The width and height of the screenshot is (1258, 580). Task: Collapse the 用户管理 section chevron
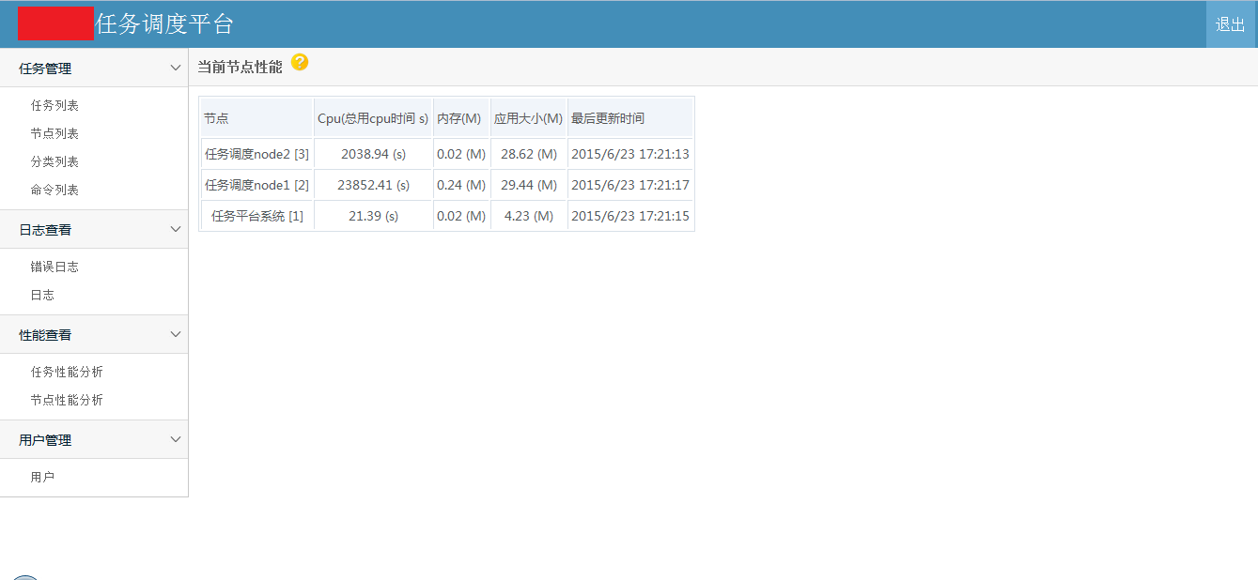[176, 439]
